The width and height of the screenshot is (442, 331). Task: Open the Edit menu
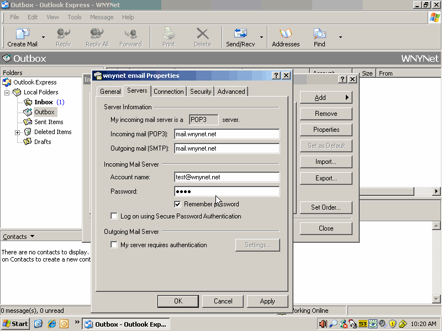tap(33, 17)
